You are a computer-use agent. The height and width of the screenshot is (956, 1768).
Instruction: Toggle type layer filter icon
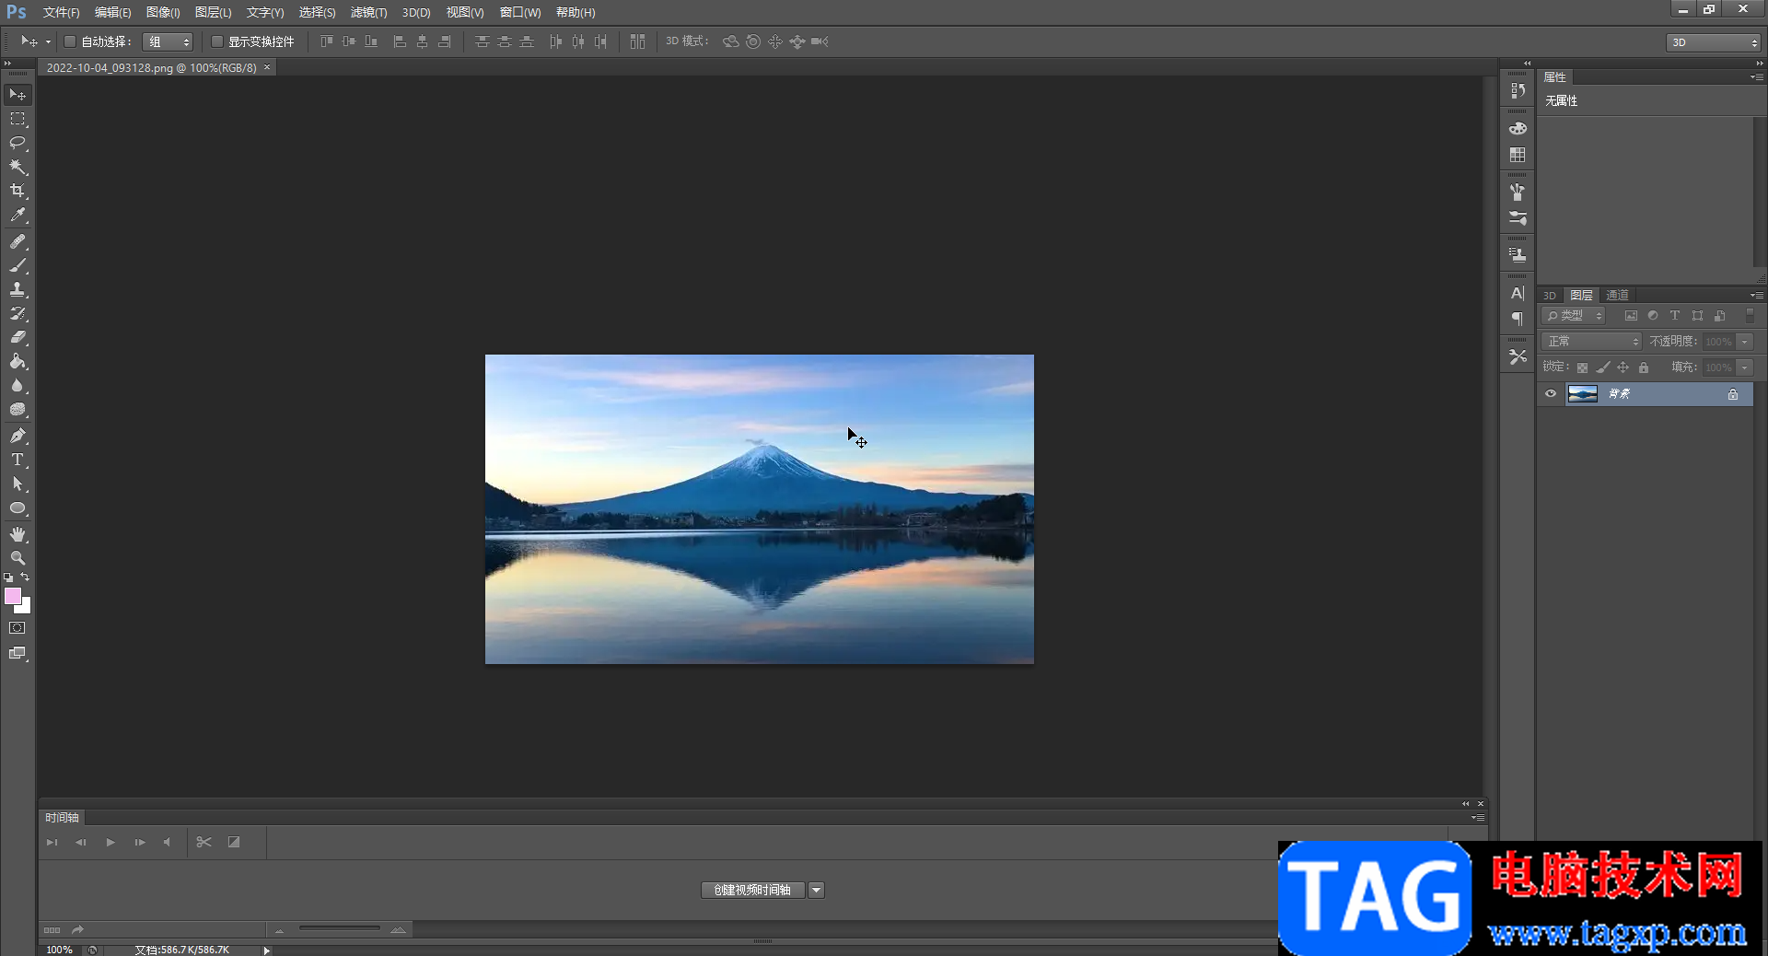[x=1675, y=316]
